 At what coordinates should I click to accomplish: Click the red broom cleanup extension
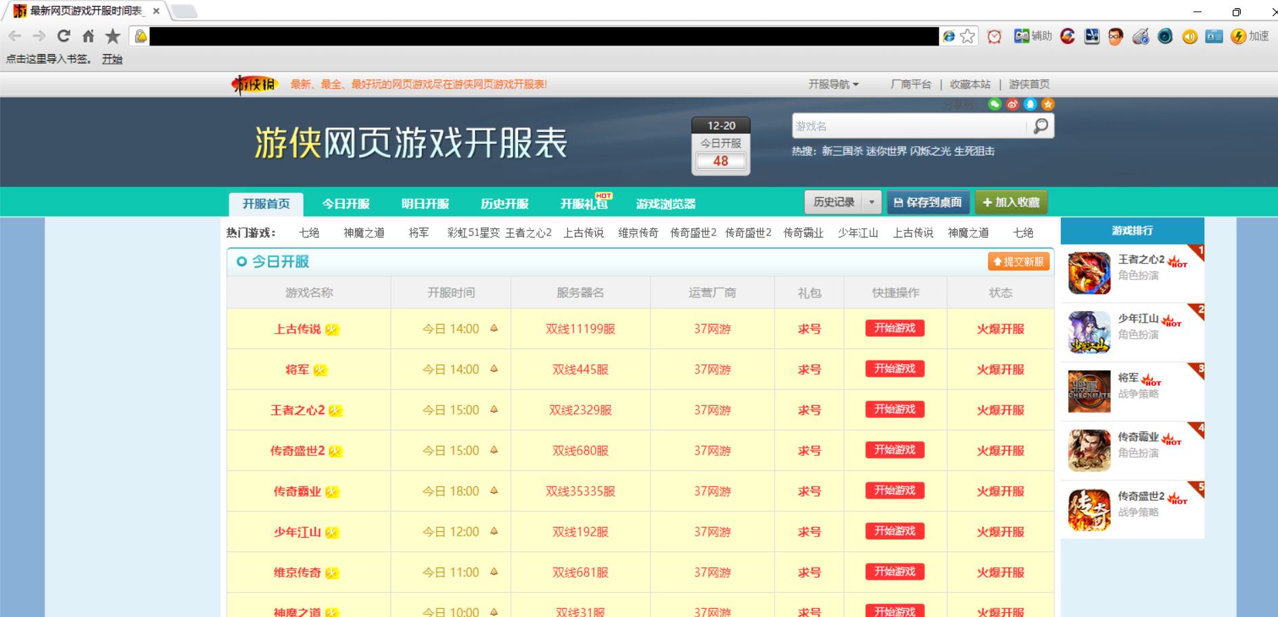[x=1068, y=36]
